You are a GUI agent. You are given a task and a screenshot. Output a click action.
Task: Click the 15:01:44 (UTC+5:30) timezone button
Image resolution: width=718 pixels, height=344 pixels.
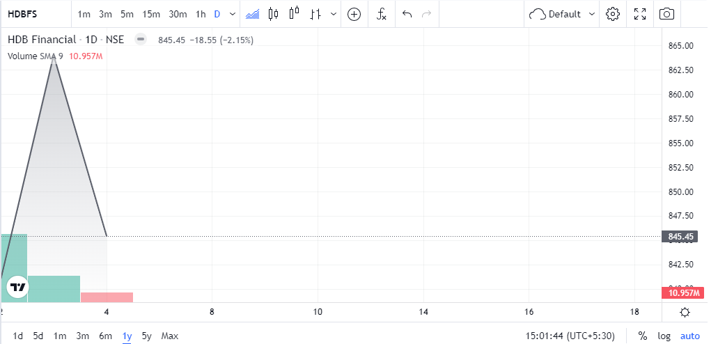point(570,336)
